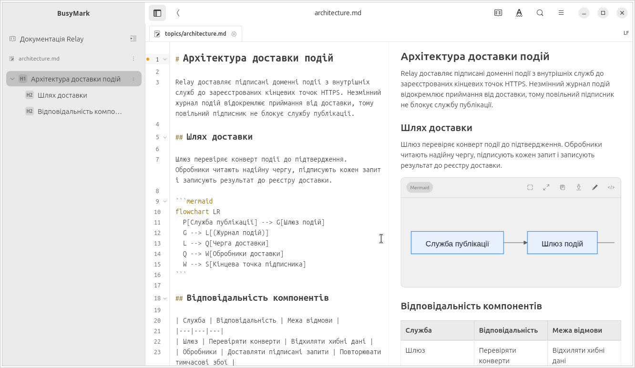
Task: Open options menu for architecture.md sidebar file
Action: point(133,59)
